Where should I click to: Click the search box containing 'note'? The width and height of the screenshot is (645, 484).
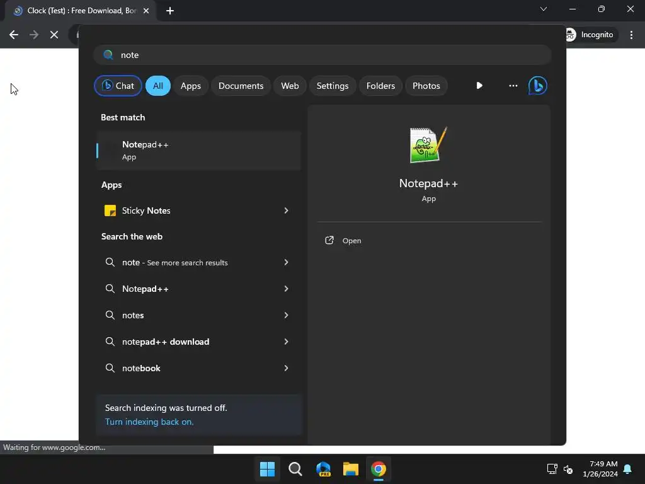click(x=322, y=55)
